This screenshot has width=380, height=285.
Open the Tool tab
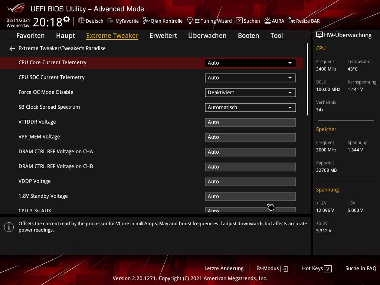[276, 35]
